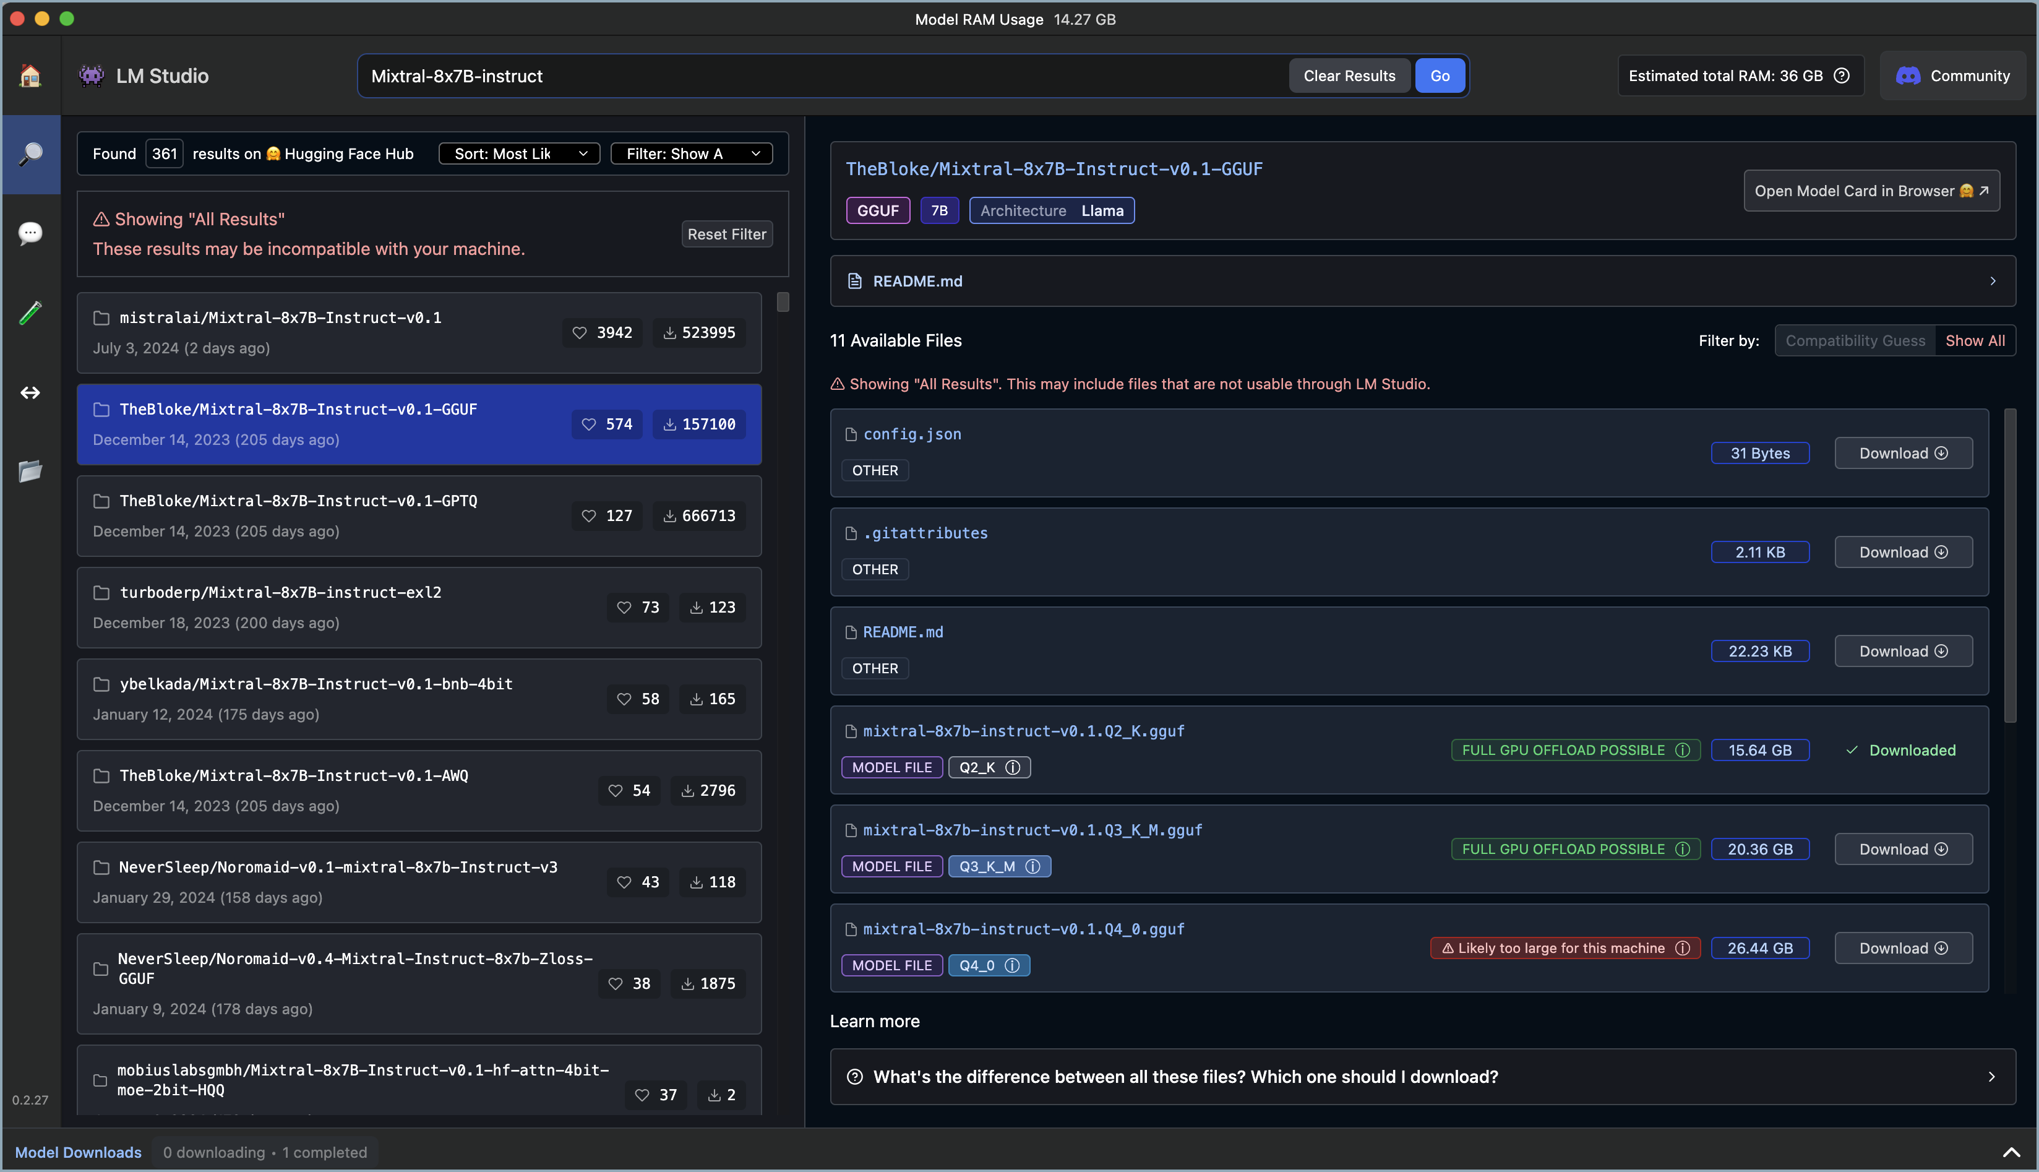Open the 'Sort: Most Lik' dropdown
This screenshot has height=1172, width=2039.
tap(518, 153)
